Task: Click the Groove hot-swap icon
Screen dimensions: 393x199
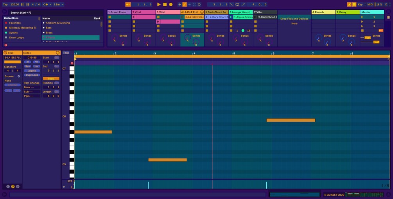Action: (x=19, y=76)
